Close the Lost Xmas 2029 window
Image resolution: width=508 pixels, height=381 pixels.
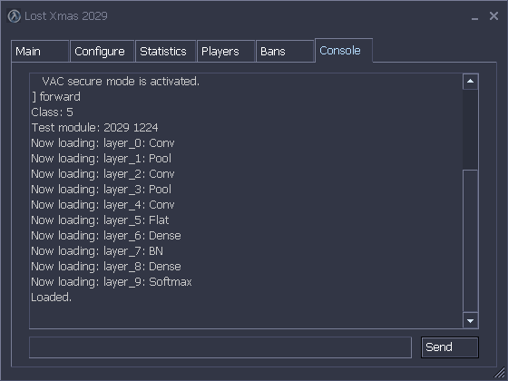click(493, 16)
